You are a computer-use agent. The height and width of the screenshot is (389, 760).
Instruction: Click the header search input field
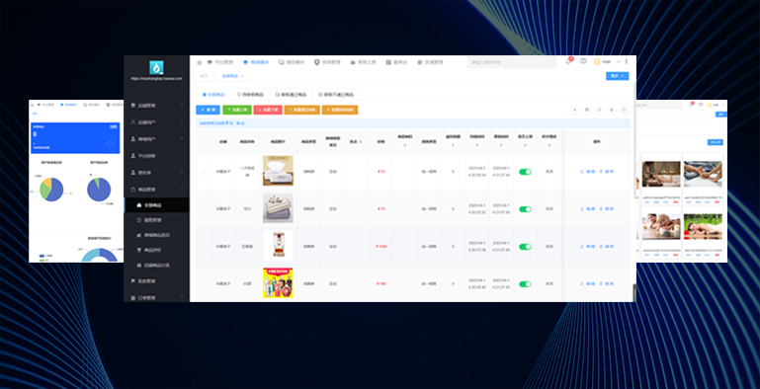pyautogui.click(x=512, y=62)
